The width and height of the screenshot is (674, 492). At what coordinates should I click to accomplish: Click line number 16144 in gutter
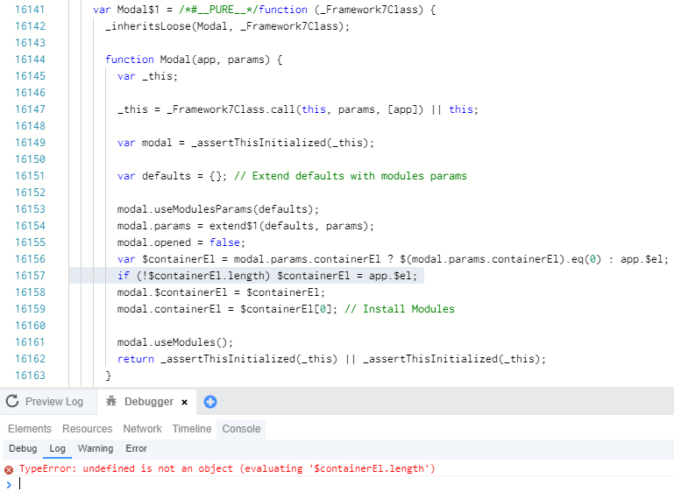tap(30, 60)
